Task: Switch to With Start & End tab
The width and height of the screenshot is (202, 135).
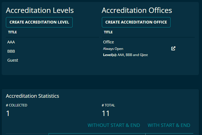Action: 169,125
